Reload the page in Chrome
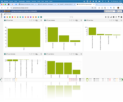The height and width of the screenshot is (102, 123). tap(8, 8)
